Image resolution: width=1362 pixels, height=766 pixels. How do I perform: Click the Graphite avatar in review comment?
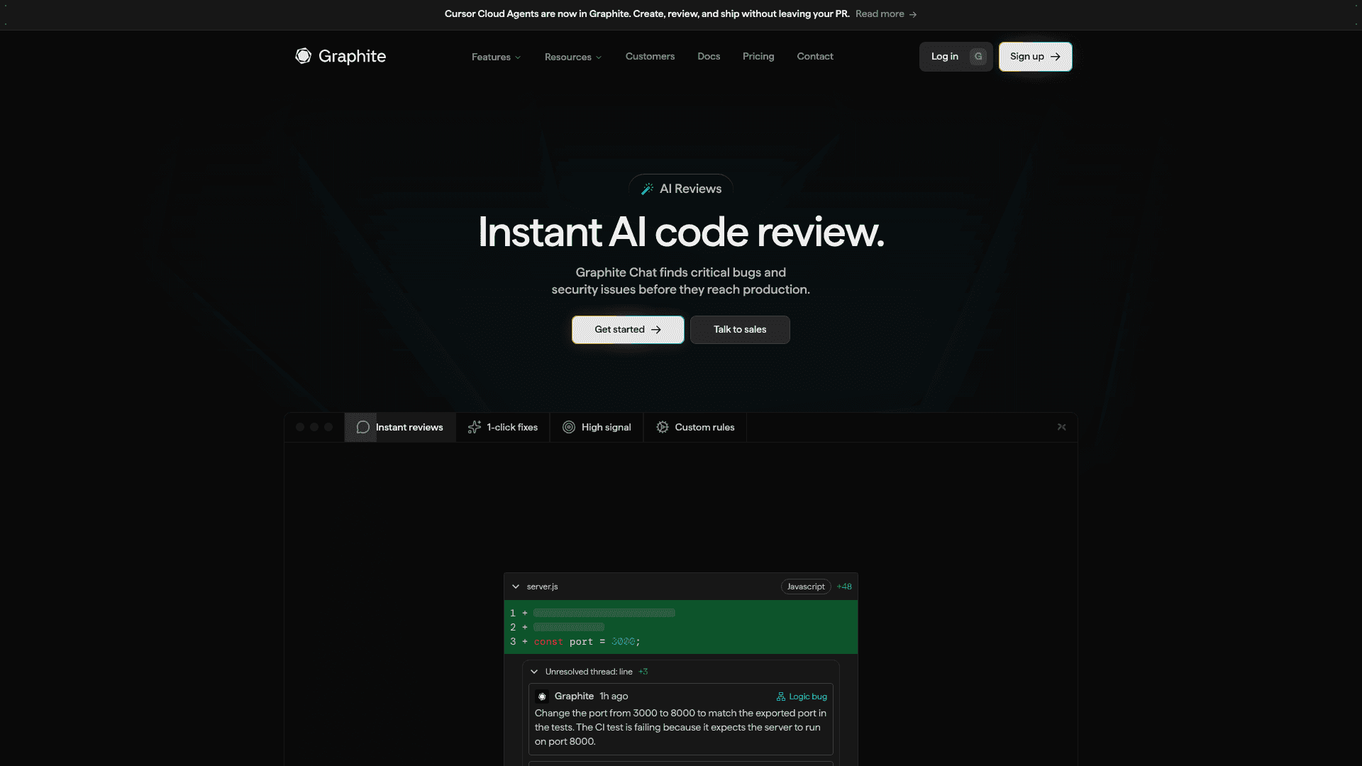(542, 696)
